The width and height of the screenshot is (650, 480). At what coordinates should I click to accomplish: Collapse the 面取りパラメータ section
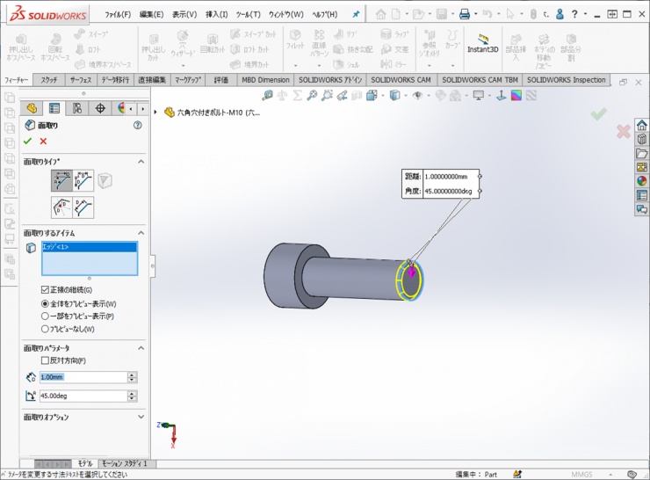pyautogui.click(x=141, y=348)
